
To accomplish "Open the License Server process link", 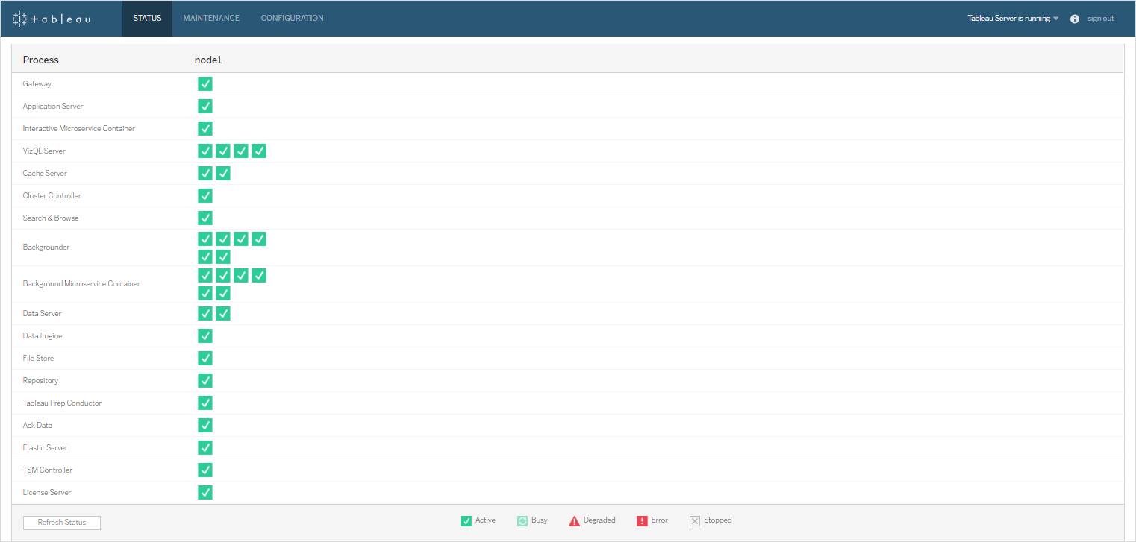I will pyautogui.click(x=47, y=493).
